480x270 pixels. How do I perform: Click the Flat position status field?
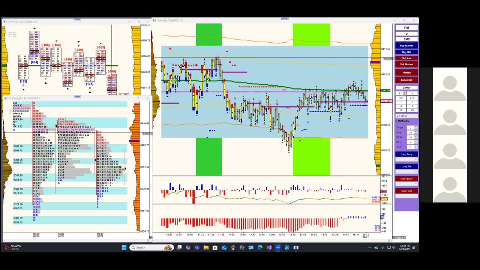(x=406, y=28)
